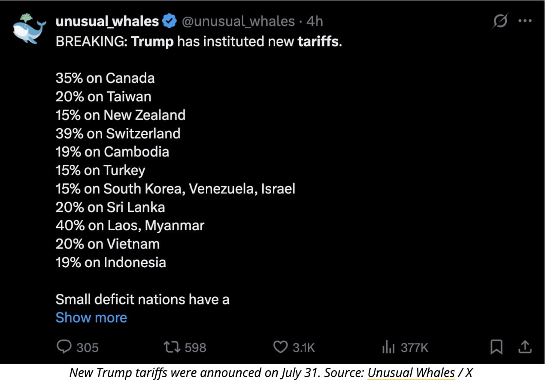This screenshot has width=545, height=380.
Task: Click the 377K views count
Action: (x=414, y=347)
